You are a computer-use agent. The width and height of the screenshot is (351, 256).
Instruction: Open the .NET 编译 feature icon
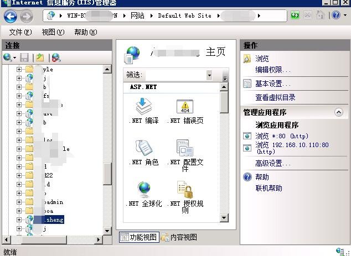click(x=143, y=106)
